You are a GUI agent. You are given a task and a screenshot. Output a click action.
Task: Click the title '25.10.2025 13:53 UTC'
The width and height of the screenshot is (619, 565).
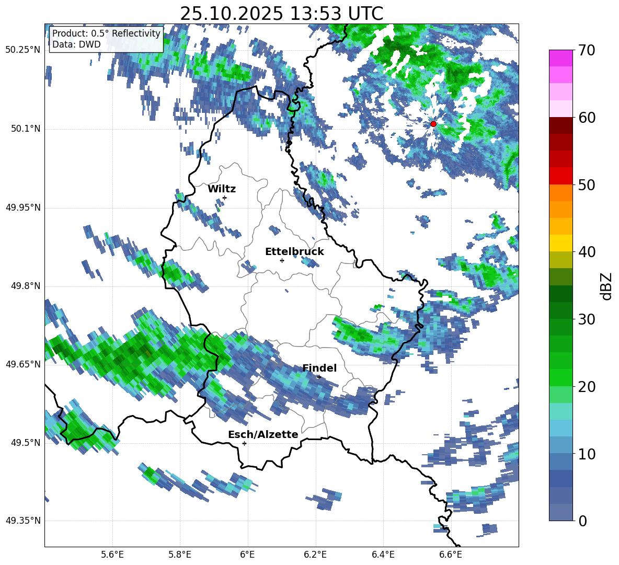(x=281, y=14)
